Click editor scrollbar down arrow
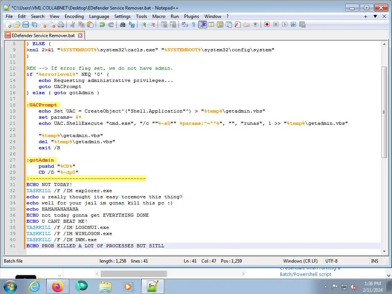 click(384, 251)
